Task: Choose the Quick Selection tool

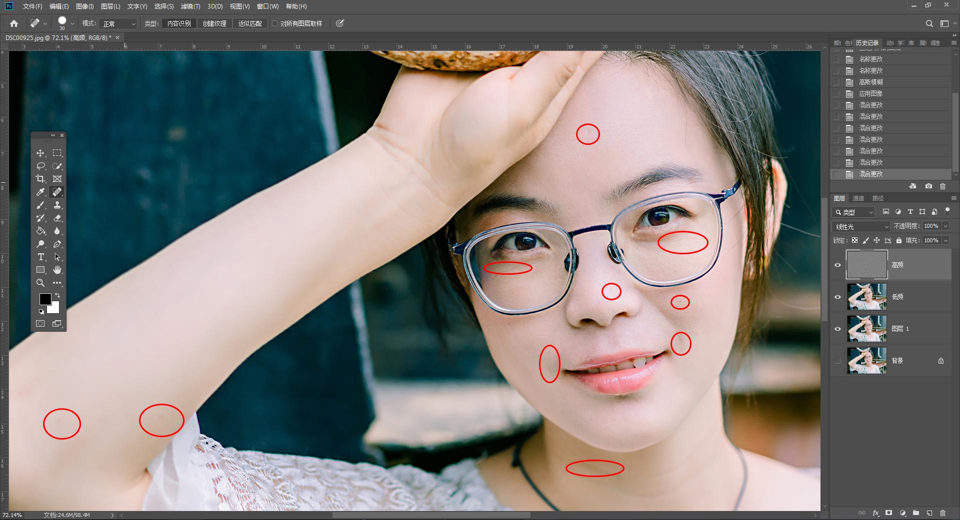Action: click(57, 166)
